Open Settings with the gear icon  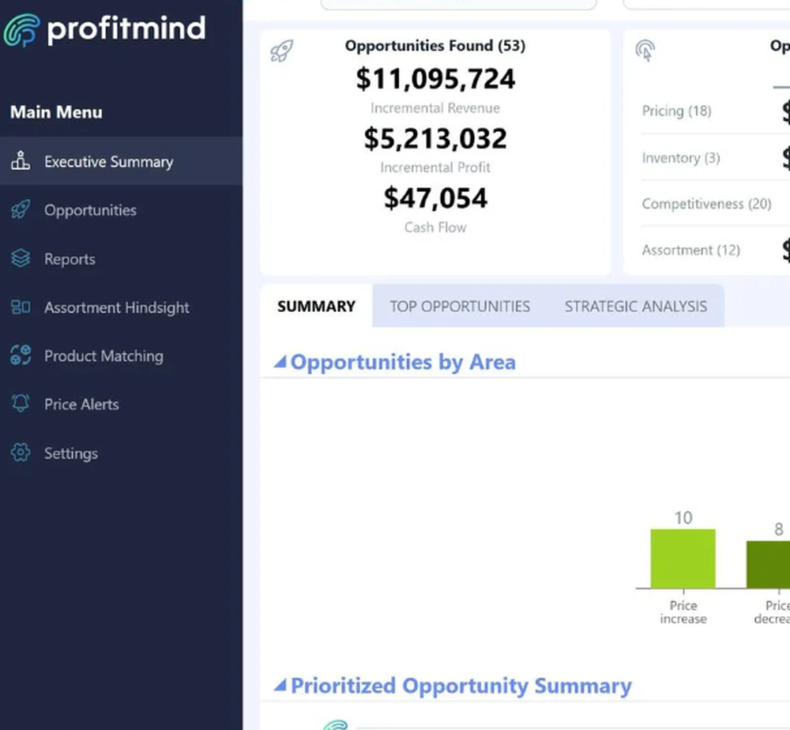coord(19,453)
